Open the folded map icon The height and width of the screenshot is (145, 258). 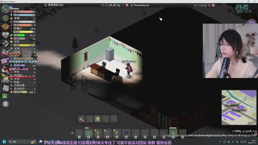pyautogui.click(x=5, y=88)
